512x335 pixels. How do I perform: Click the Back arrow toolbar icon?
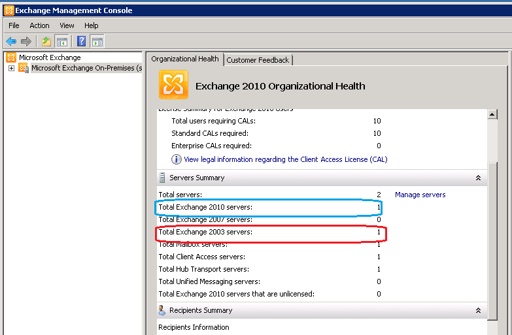pos(11,41)
